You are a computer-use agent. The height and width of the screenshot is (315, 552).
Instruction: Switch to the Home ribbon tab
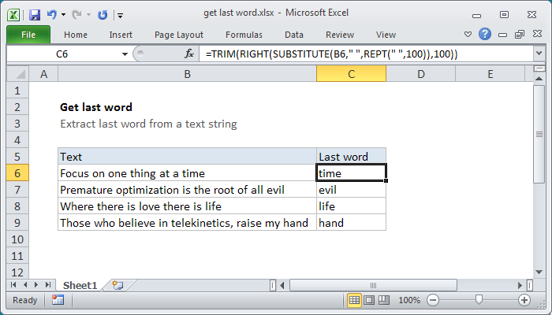[x=76, y=35]
